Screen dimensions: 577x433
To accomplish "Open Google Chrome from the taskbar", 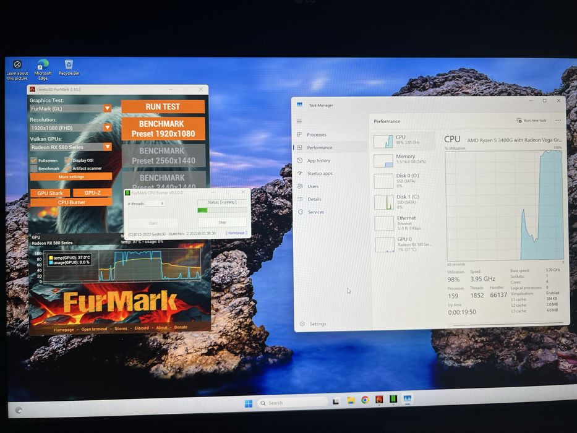I will 365,400.
